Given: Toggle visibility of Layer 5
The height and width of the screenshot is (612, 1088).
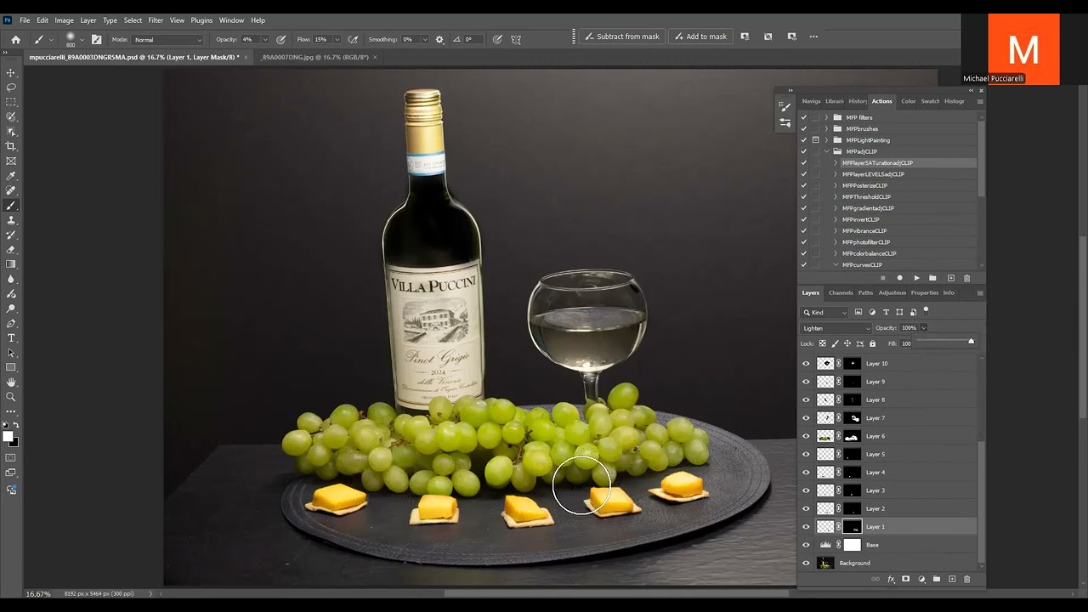Looking at the screenshot, I should point(806,454).
